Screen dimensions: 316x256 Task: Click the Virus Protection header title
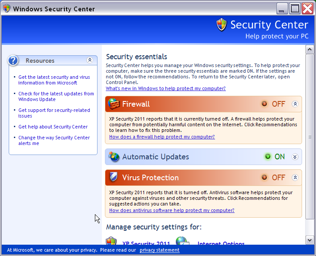click(150, 178)
